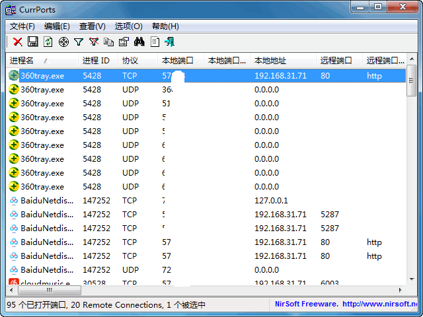The width and height of the screenshot is (423, 317).
Task: Click the exit door icon in toolbar
Action: [x=169, y=42]
